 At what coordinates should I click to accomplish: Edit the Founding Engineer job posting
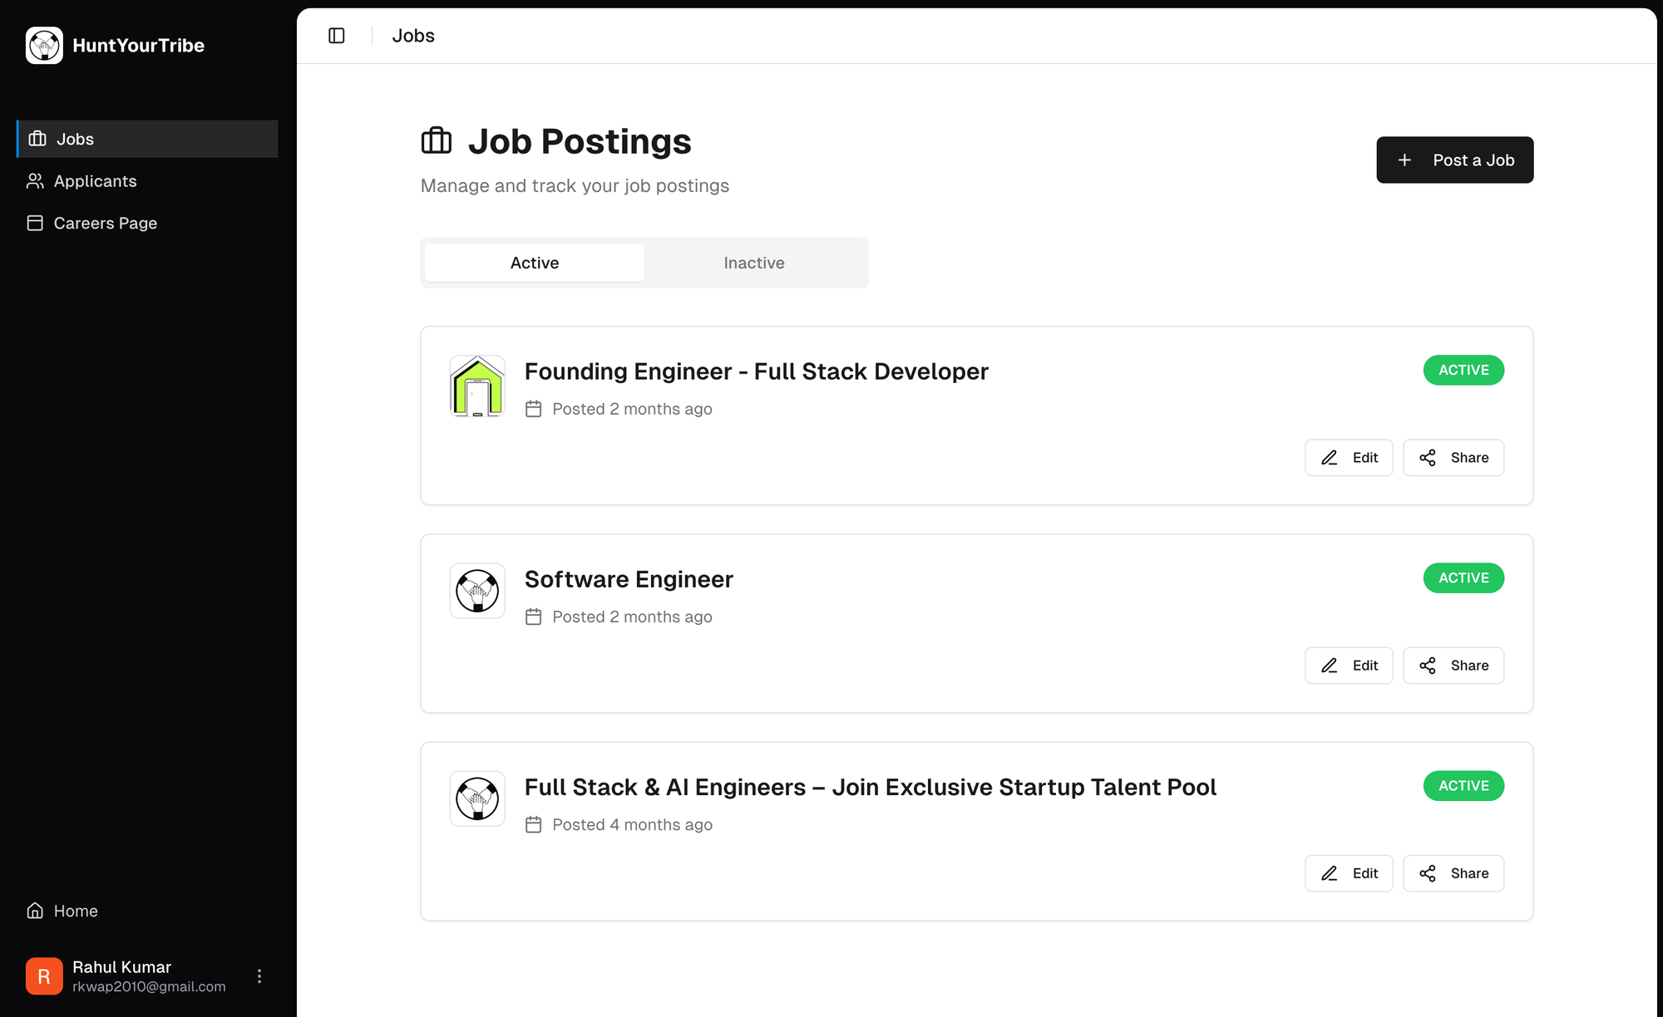1349,458
